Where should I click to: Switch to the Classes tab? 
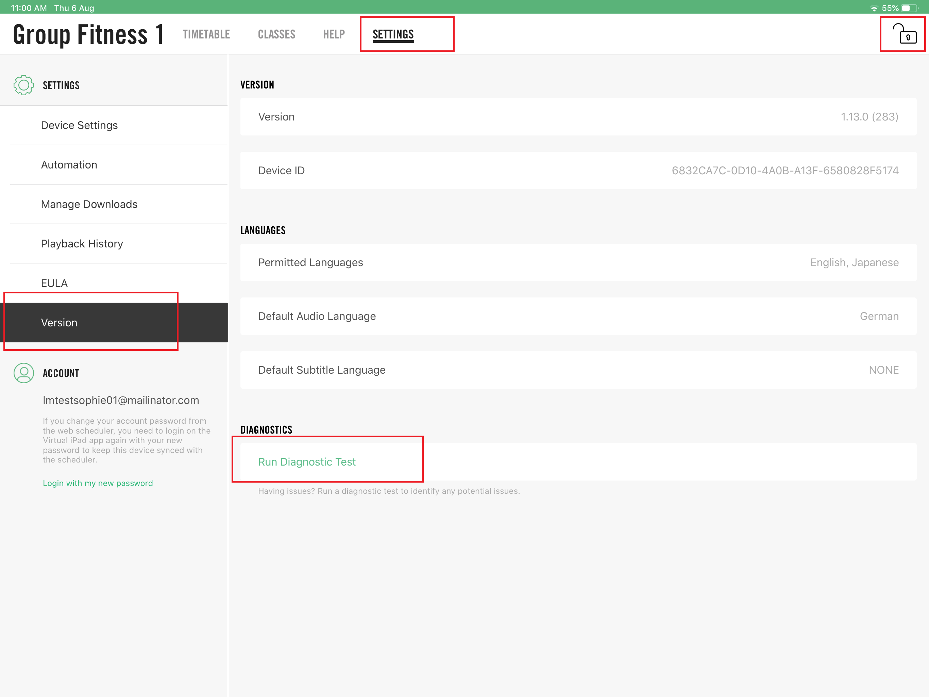pos(276,34)
